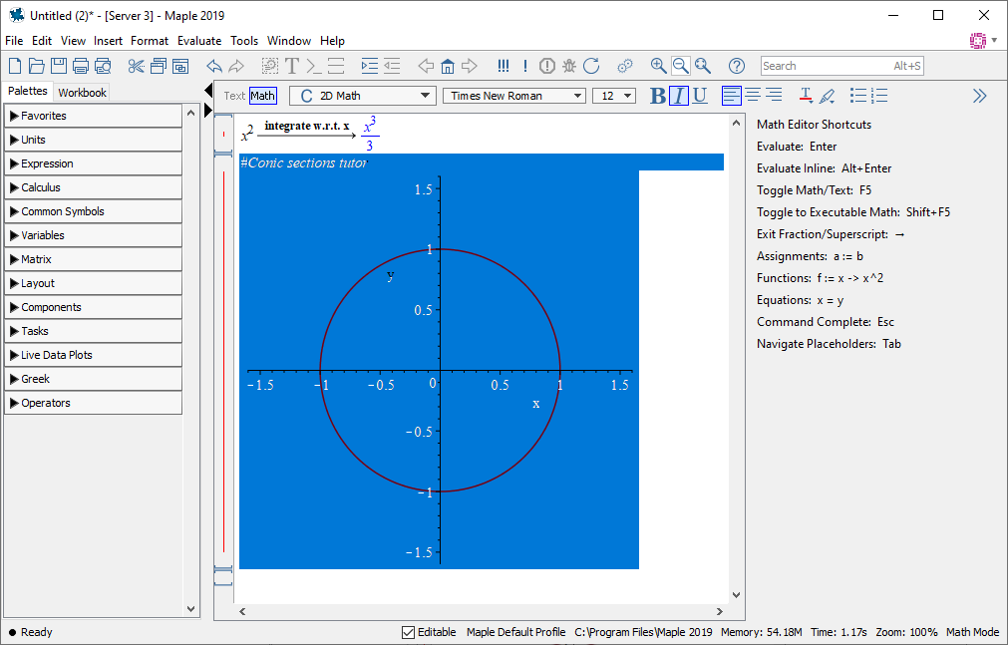Open the File menu
Screen dimensions: 1008x645
[14, 41]
